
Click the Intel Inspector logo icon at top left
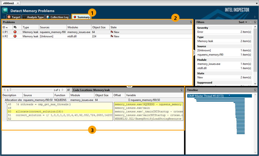point(5,10)
